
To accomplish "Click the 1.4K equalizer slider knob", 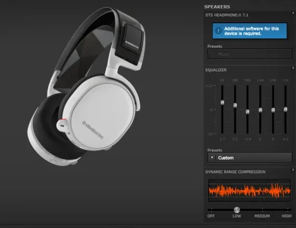I will 260,110.
